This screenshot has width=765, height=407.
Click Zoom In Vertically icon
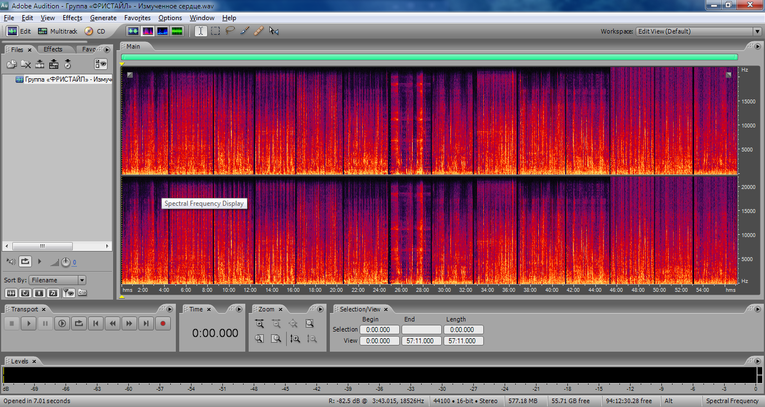295,338
